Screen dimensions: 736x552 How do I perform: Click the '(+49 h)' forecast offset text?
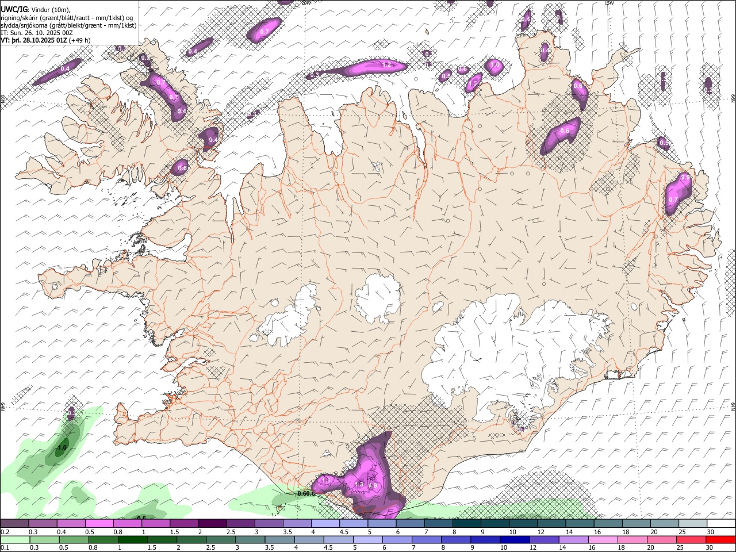79,40
